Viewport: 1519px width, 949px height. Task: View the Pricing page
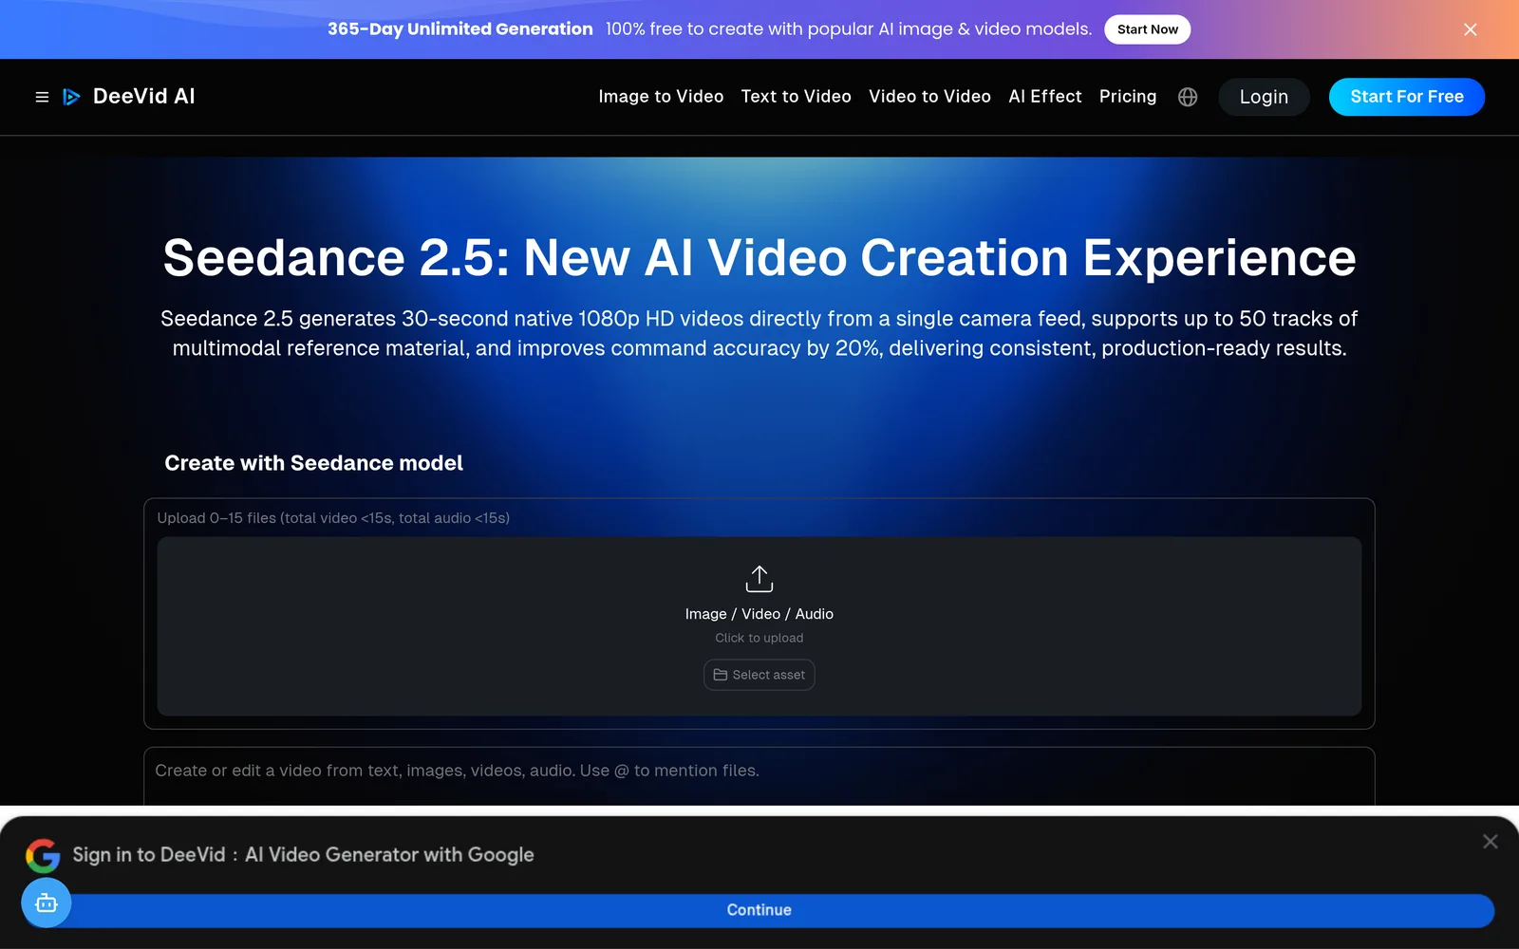(x=1128, y=97)
